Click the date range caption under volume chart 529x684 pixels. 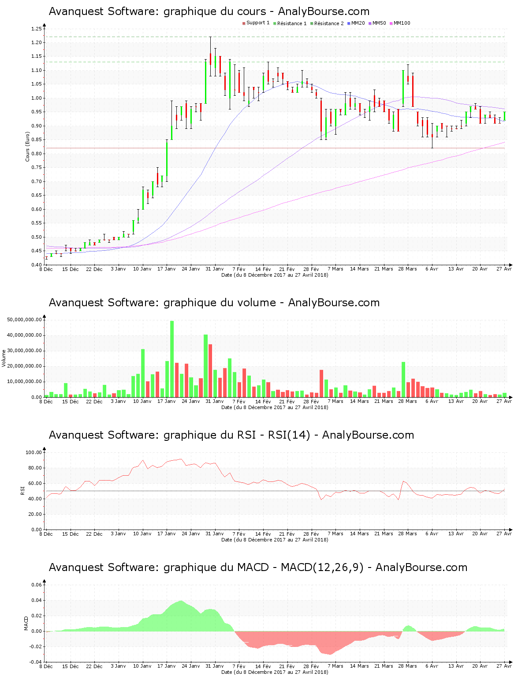tap(275, 407)
